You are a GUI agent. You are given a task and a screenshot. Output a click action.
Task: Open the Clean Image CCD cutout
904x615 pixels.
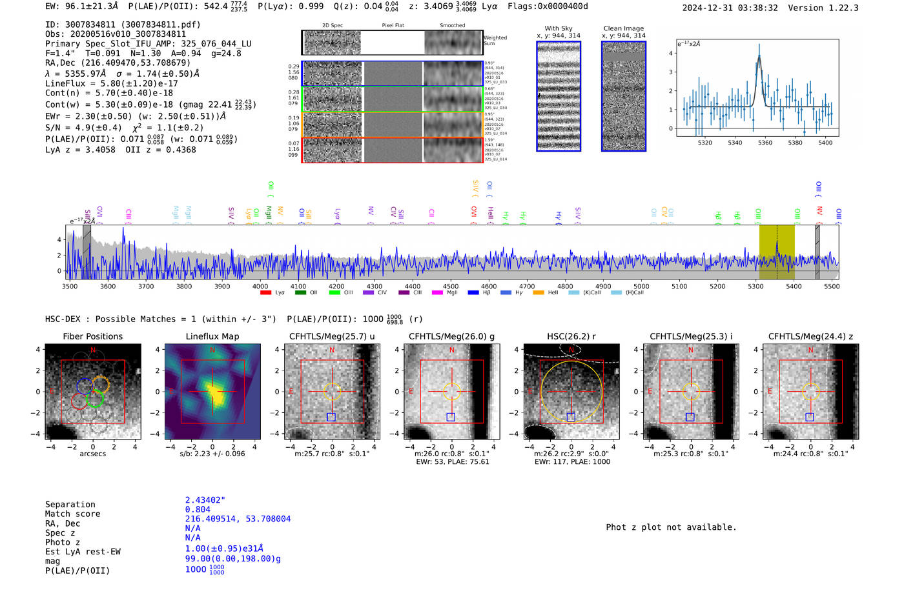click(x=624, y=96)
